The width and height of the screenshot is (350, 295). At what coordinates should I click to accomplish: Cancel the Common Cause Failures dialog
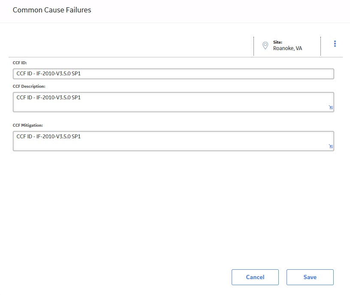[x=255, y=277]
